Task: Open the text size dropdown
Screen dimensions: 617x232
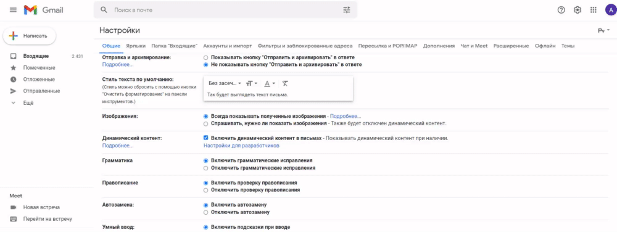Action: coord(252,83)
